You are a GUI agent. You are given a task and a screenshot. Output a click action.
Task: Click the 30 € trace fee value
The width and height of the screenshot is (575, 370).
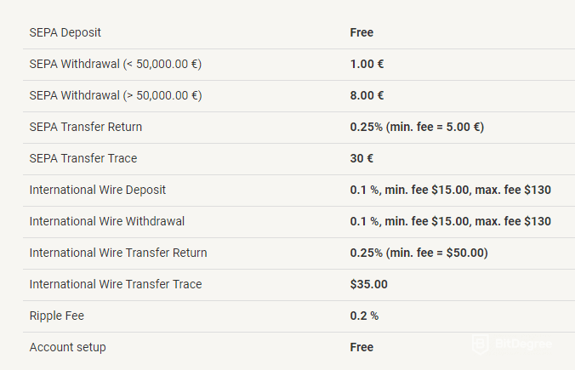[x=362, y=158]
